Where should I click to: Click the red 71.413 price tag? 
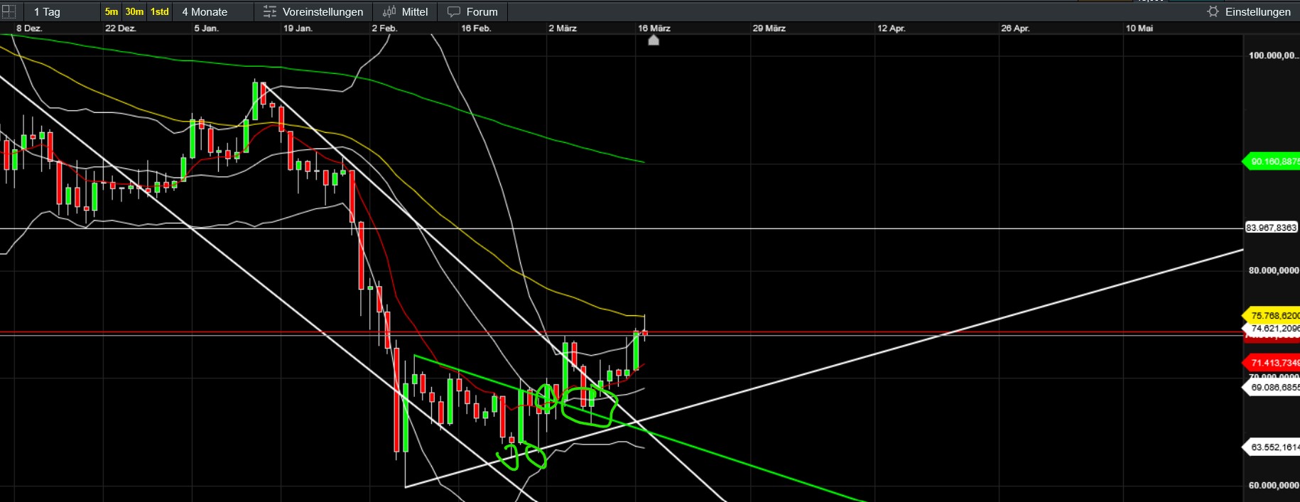[1272, 363]
